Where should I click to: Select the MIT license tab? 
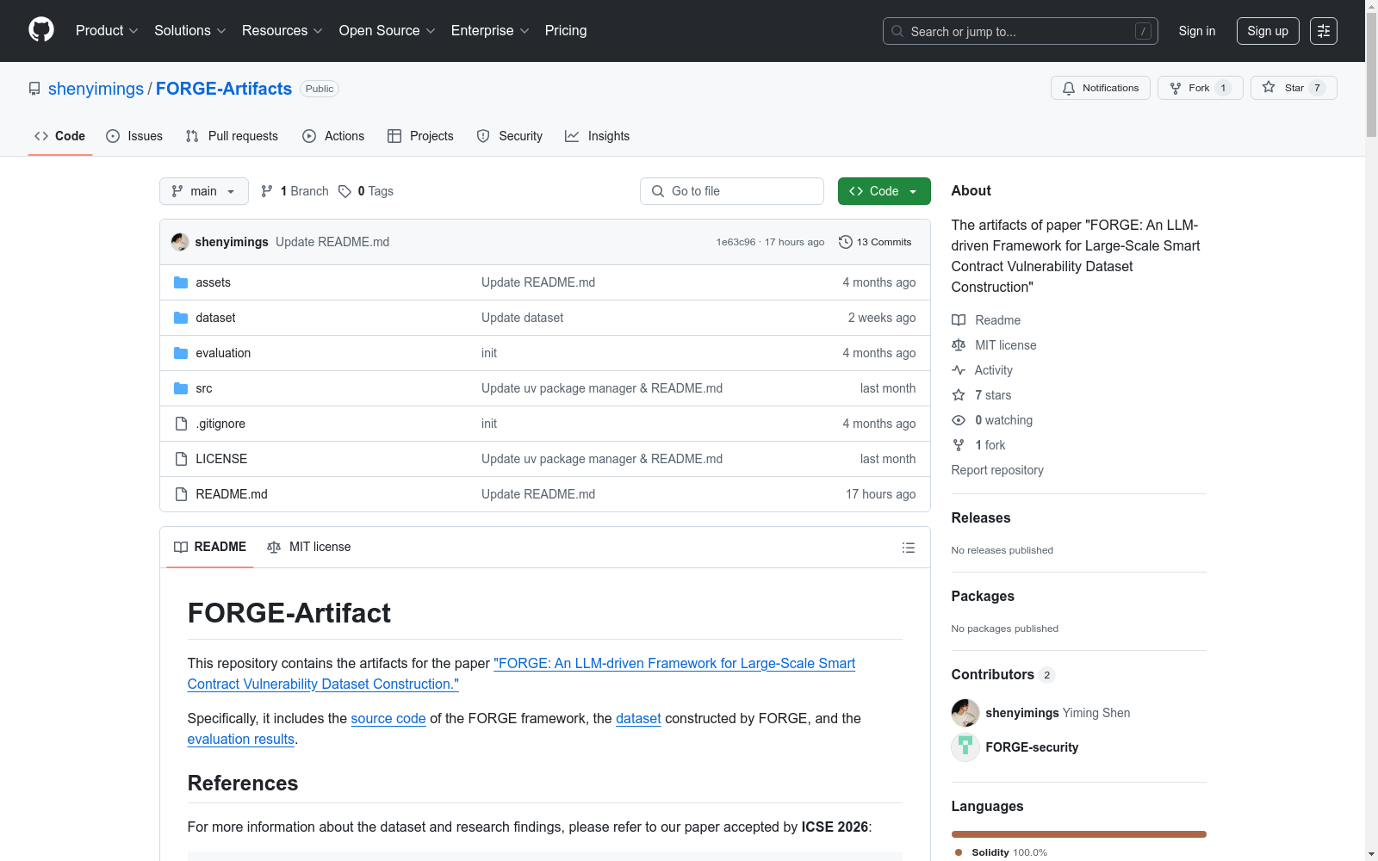[309, 547]
